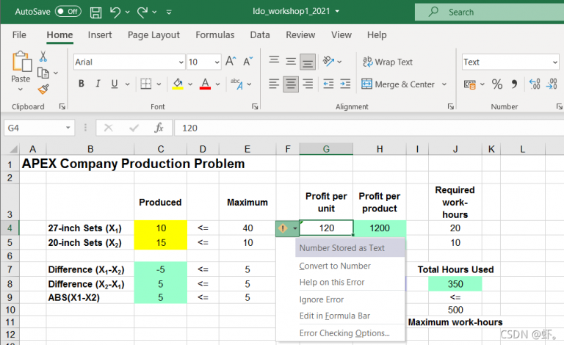Click the Save icon in title bar
The height and width of the screenshot is (345, 564).
coord(96,12)
